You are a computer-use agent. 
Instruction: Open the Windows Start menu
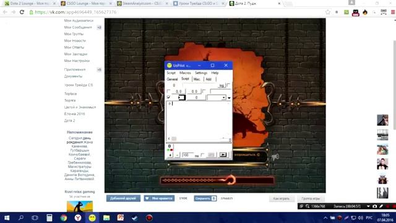click(7, 217)
